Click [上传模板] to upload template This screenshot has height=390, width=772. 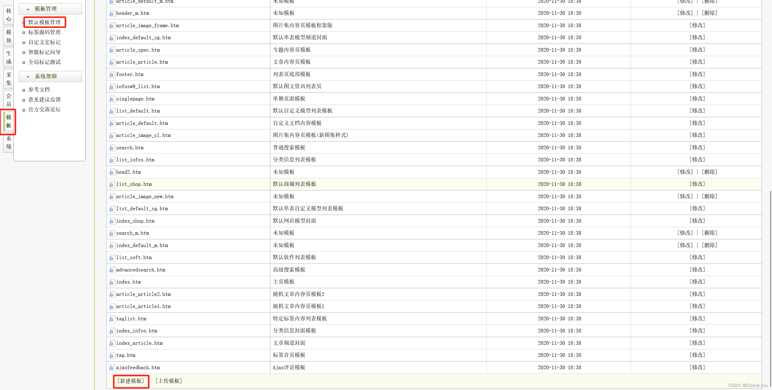pyautogui.click(x=169, y=381)
